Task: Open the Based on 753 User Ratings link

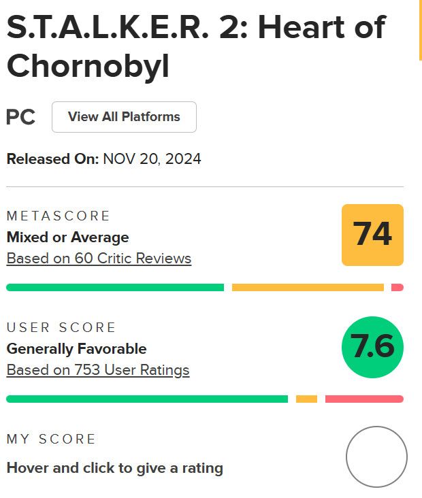Action: click(98, 370)
